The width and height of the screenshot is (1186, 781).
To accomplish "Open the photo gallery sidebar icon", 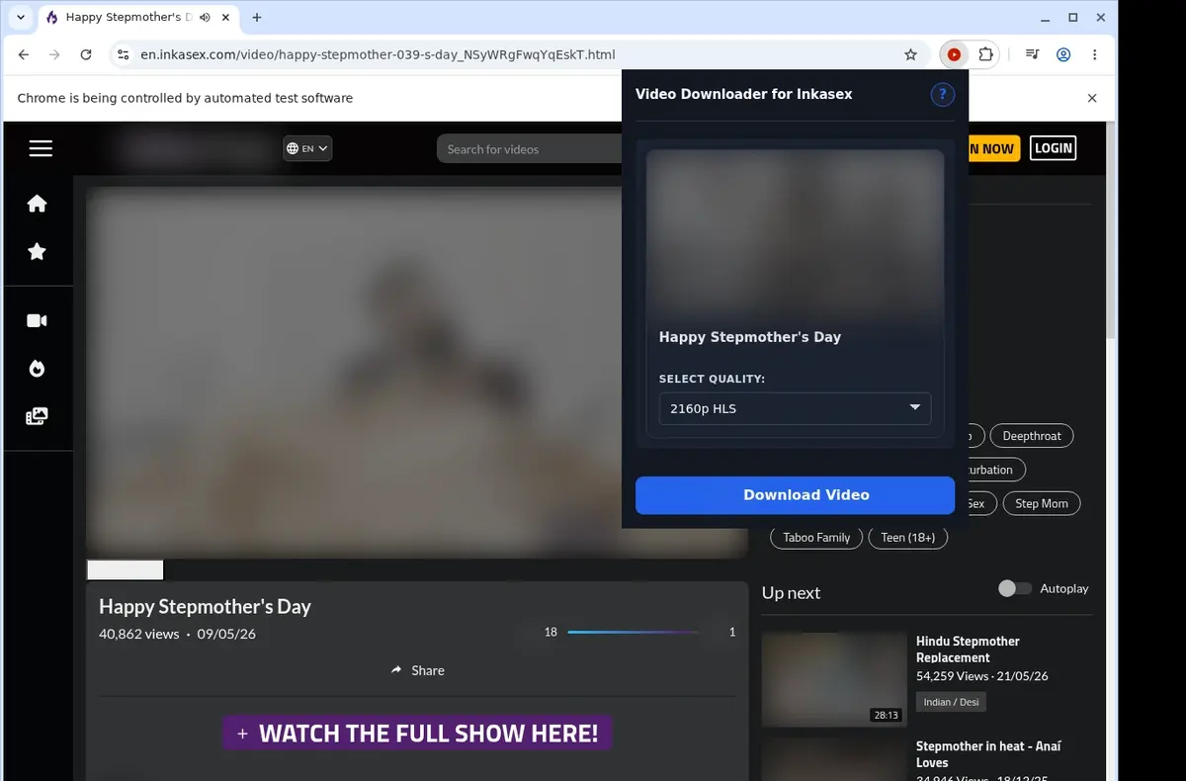I will [37, 416].
